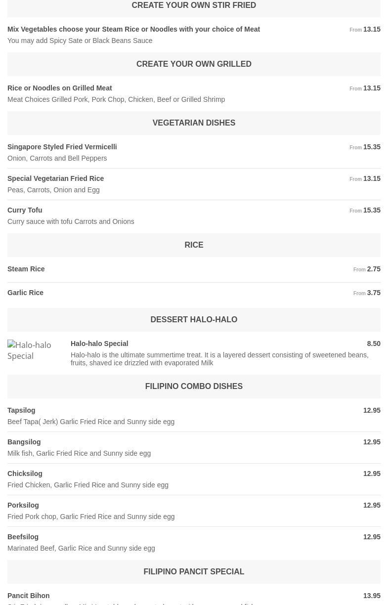Add Beefsilog to the order

click(23, 537)
